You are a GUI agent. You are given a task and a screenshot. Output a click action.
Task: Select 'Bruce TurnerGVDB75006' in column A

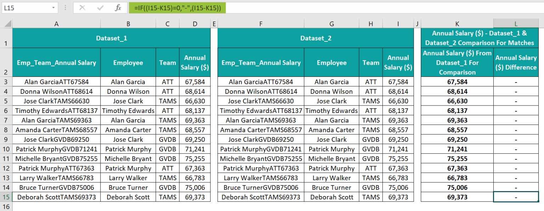[x=56, y=188]
